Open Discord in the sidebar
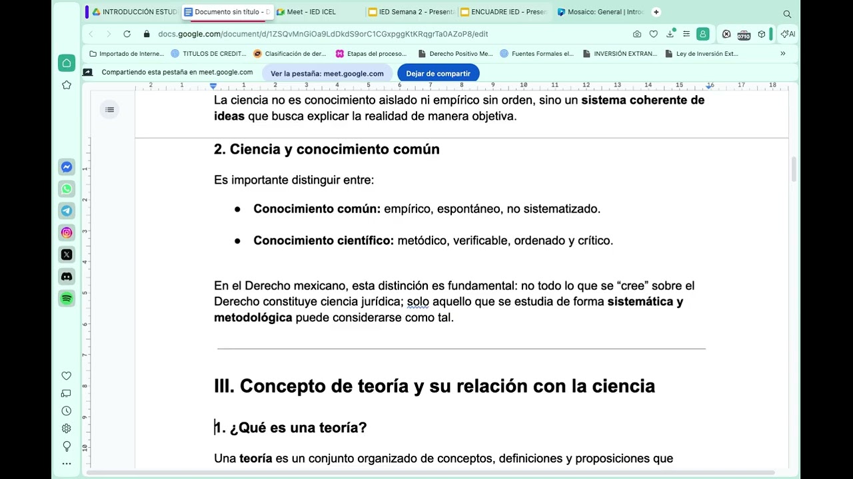The width and height of the screenshot is (853, 479). coord(67,277)
